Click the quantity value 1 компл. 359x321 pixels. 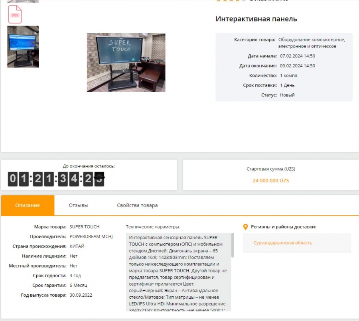tap(289, 75)
